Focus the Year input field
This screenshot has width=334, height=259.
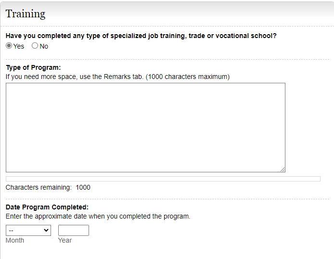tap(74, 231)
